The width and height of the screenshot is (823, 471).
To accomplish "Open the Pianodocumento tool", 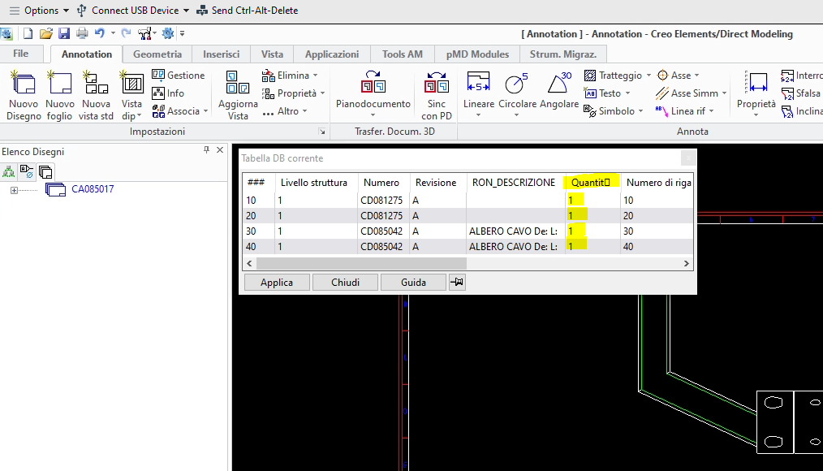I will (373, 93).
